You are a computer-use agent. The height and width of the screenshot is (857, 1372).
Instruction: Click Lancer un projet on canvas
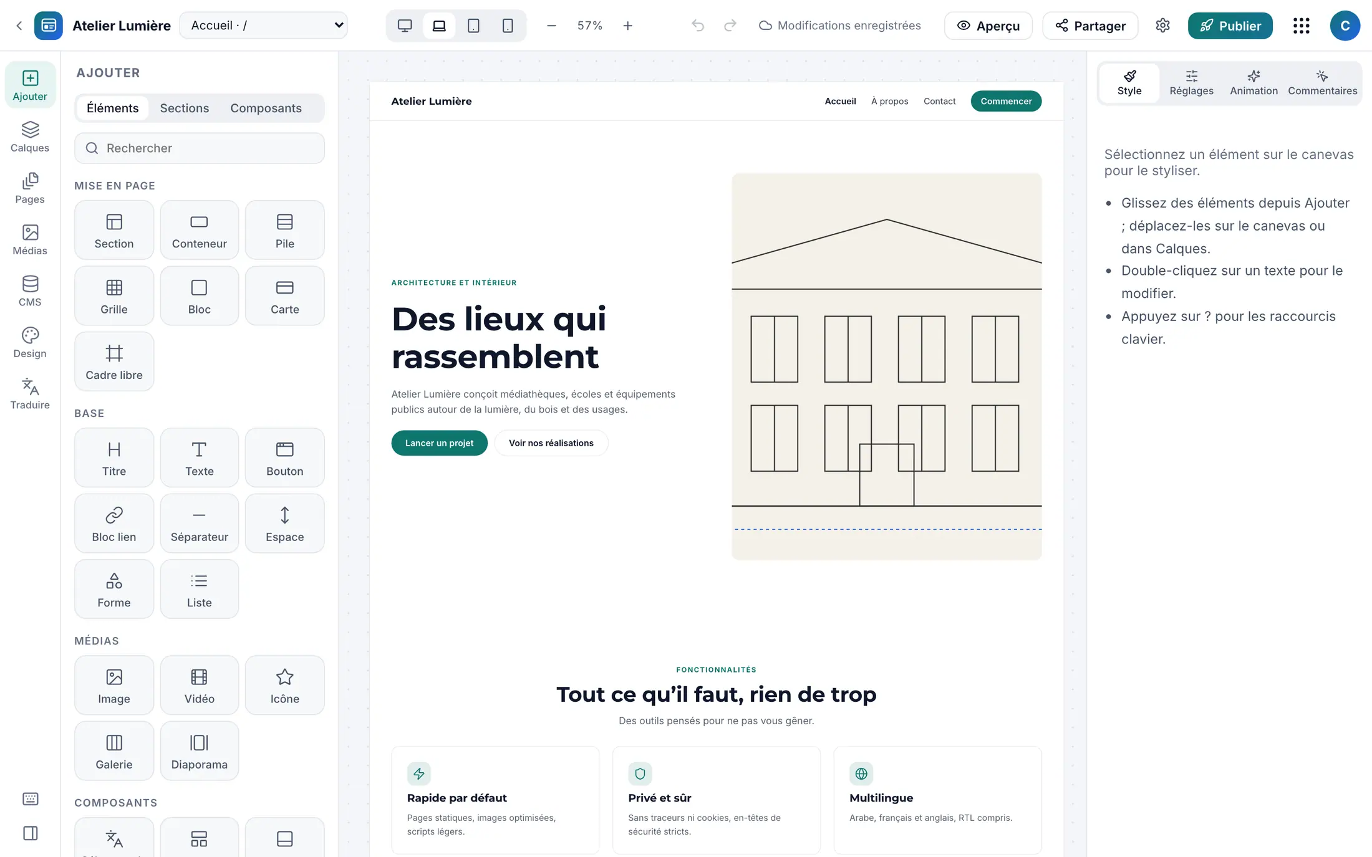(x=439, y=443)
